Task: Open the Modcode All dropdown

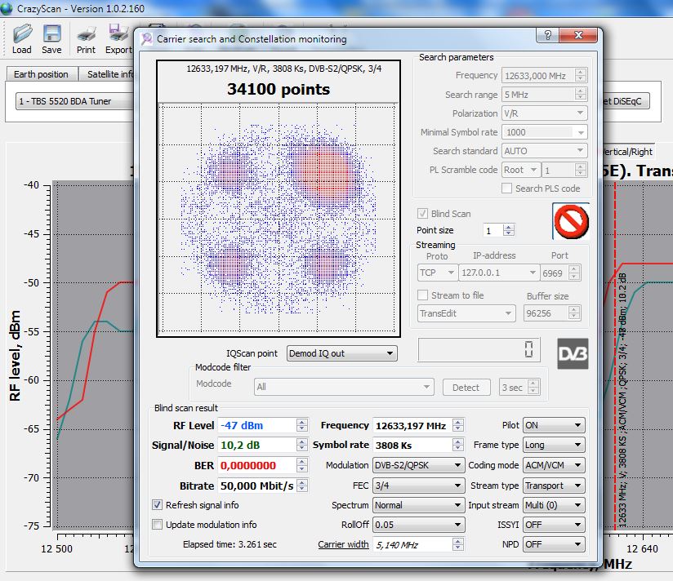Action: [x=344, y=387]
